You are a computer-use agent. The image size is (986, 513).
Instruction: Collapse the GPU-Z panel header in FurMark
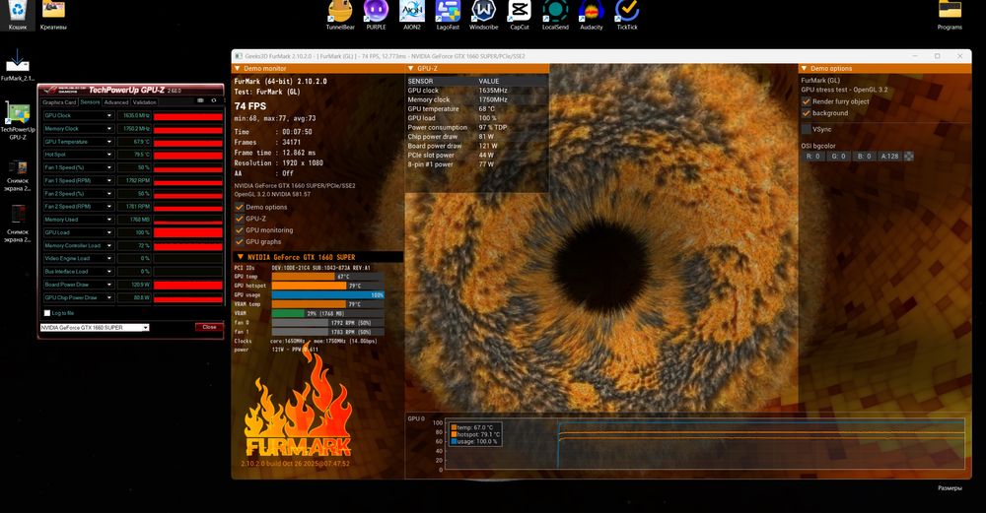pyautogui.click(x=410, y=69)
